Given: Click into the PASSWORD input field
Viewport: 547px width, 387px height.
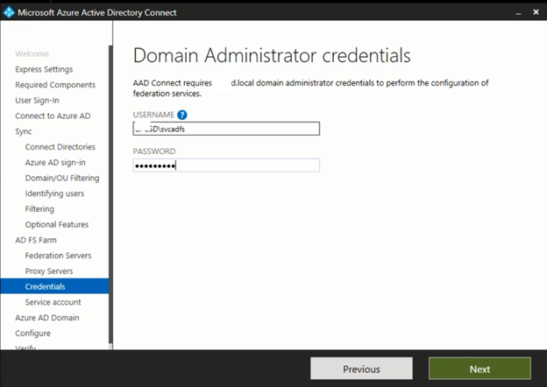Looking at the screenshot, I should point(226,165).
